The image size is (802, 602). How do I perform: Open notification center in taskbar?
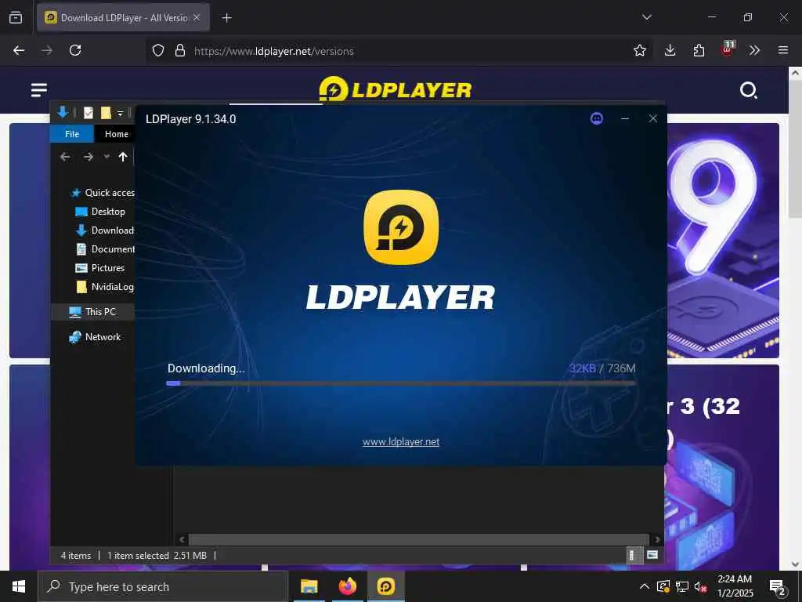coord(778,588)
